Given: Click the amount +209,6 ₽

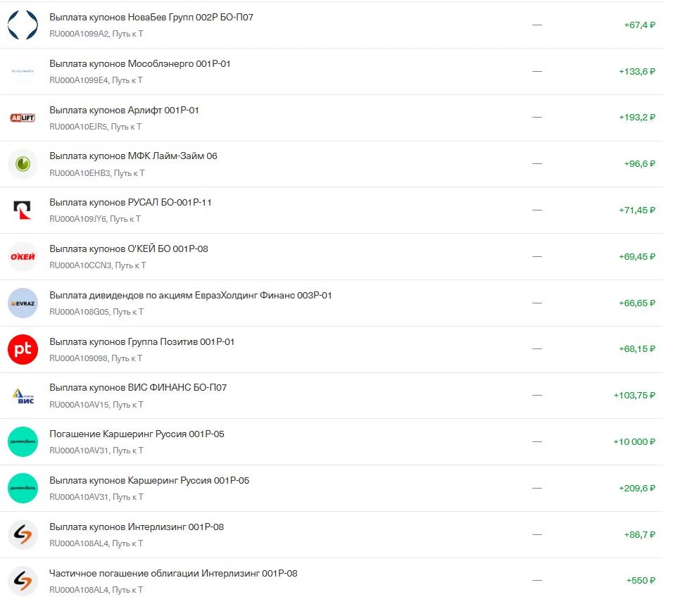Looking at the screenshot, I should [637, 489].
